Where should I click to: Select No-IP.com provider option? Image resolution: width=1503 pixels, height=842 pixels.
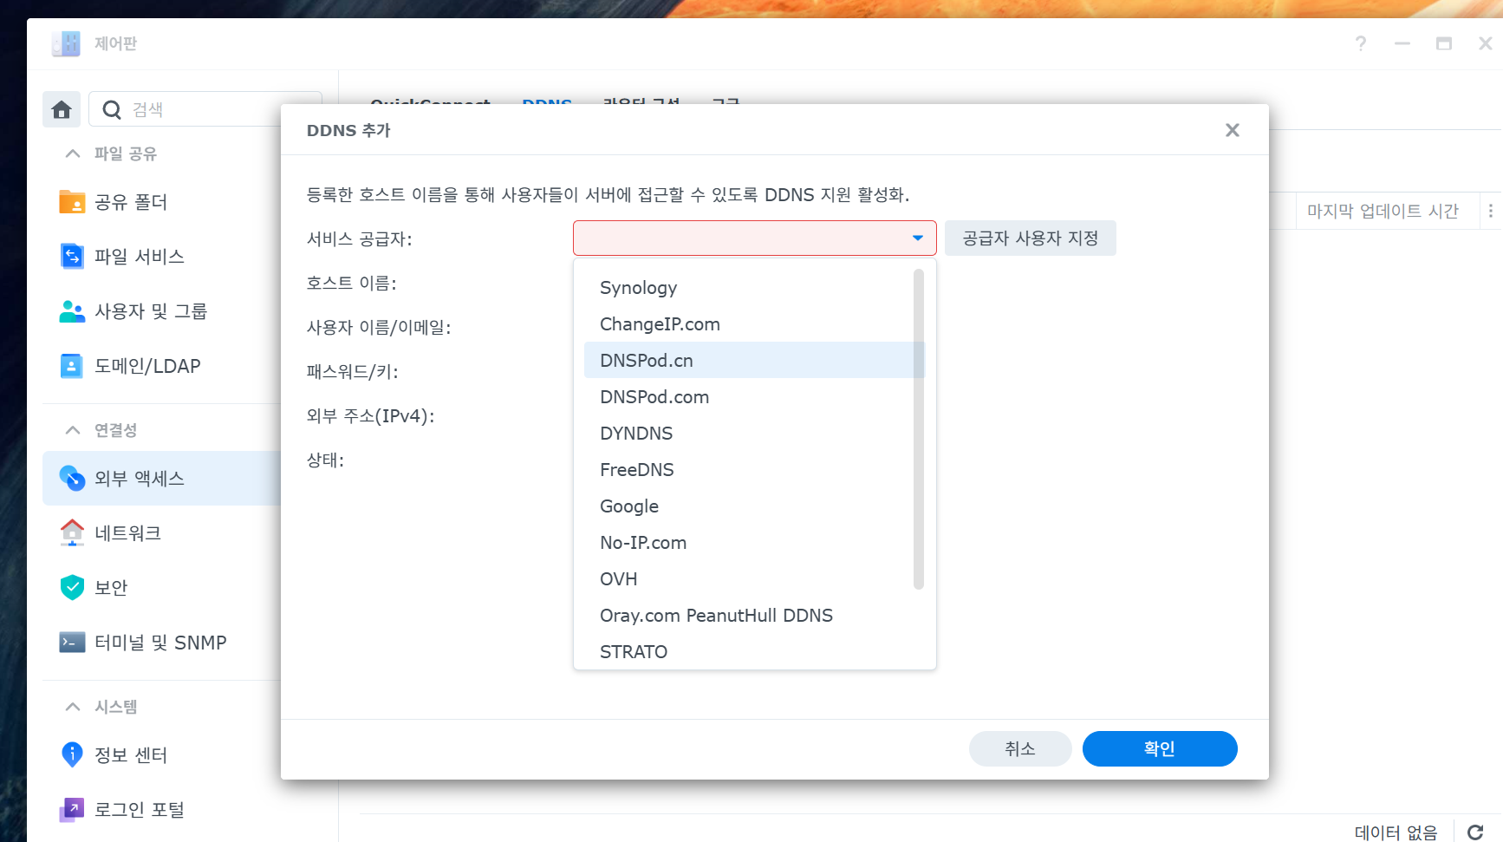[x=643, y=543]
